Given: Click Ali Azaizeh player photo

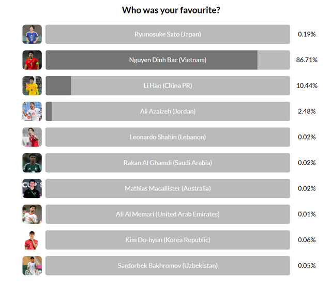Looking at the screenshot, I should (32, 111).
